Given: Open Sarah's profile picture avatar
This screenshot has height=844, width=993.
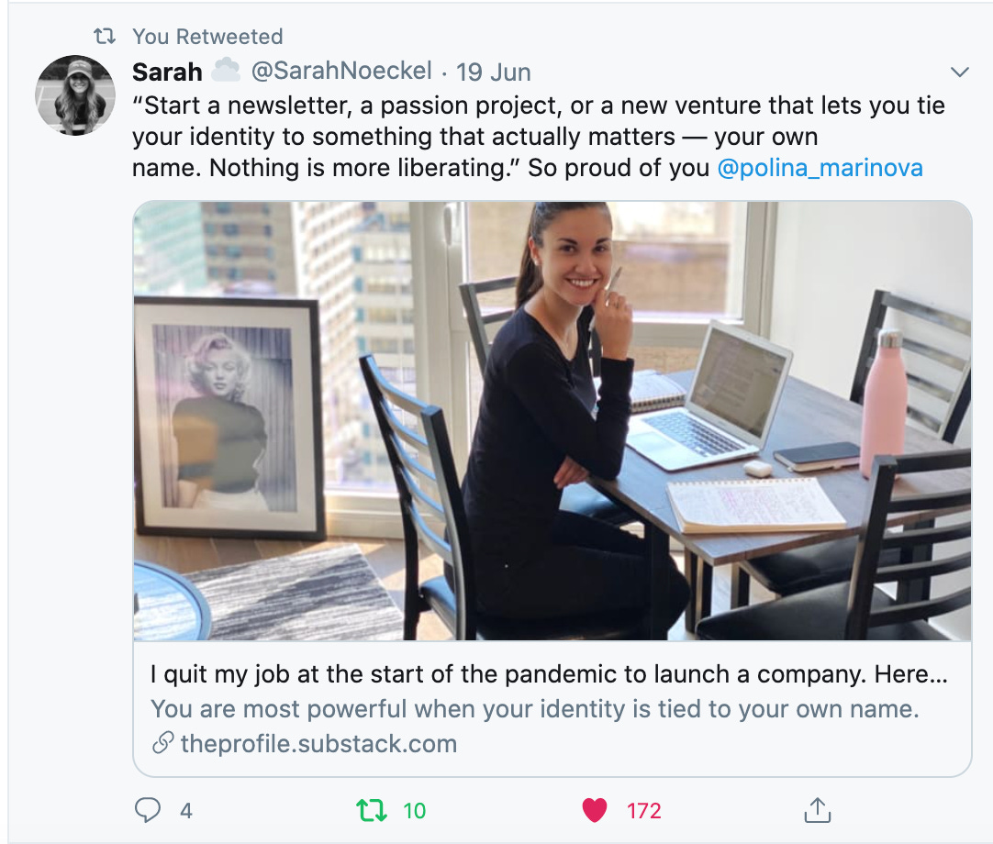Looking at the screenshot, I should coord(75,95).
